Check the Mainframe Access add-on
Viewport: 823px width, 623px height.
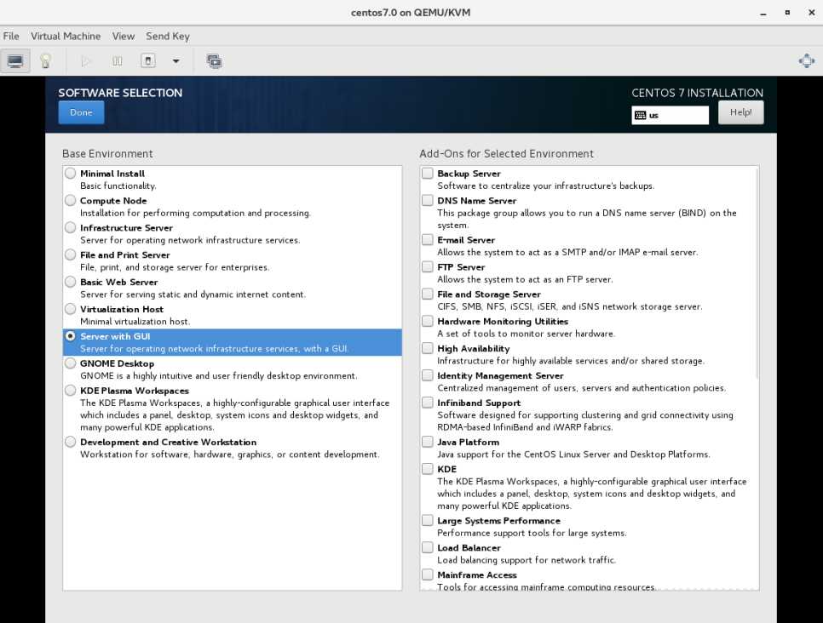click(428, 574)
